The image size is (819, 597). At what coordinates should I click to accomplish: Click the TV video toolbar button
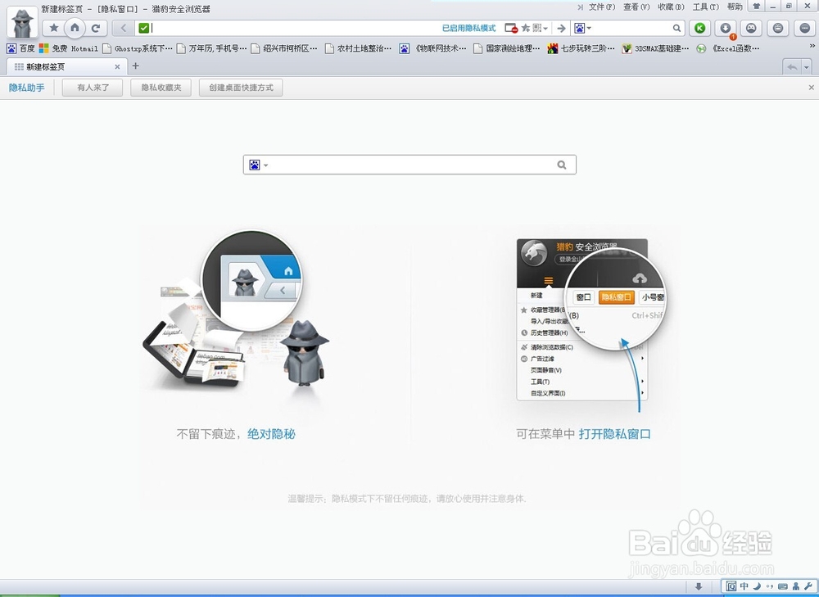tap(778, 28)
